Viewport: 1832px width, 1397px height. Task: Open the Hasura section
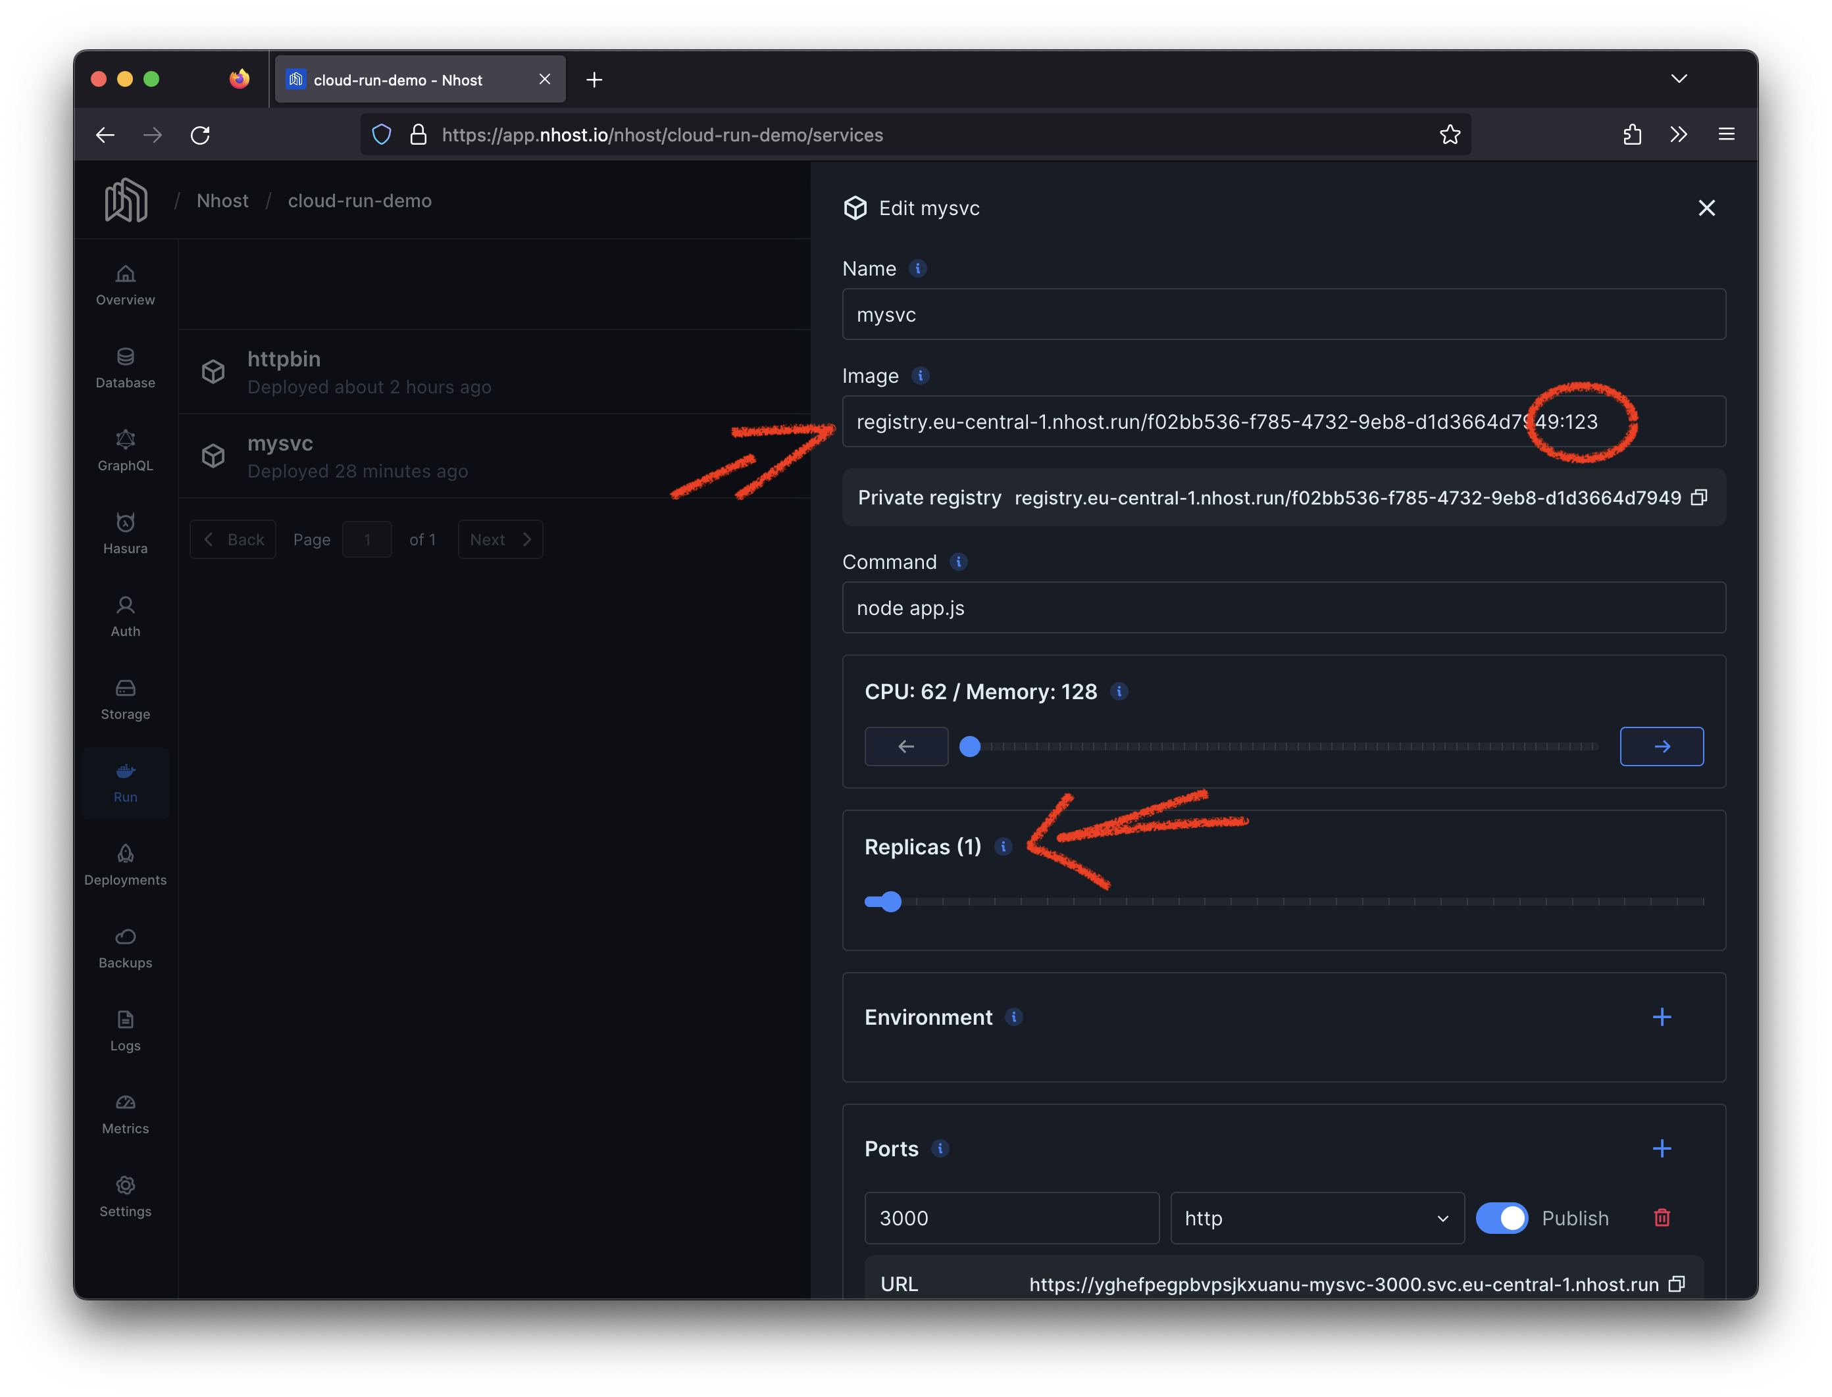pyautogui.click(x=125, y=533)
